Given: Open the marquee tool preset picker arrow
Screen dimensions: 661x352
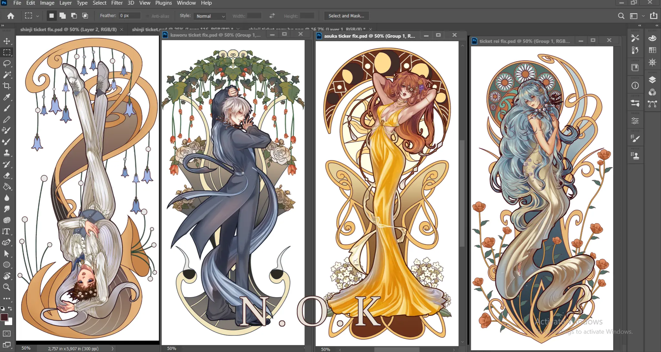Looking at the screenshot, I should click(38, 16).
